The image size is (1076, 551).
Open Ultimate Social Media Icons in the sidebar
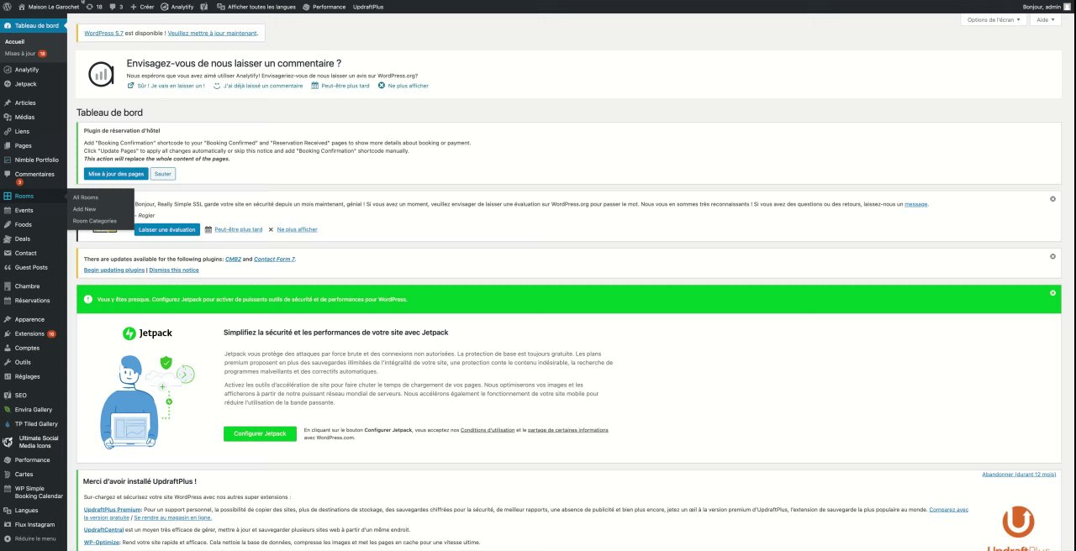[x=34, y=442]
